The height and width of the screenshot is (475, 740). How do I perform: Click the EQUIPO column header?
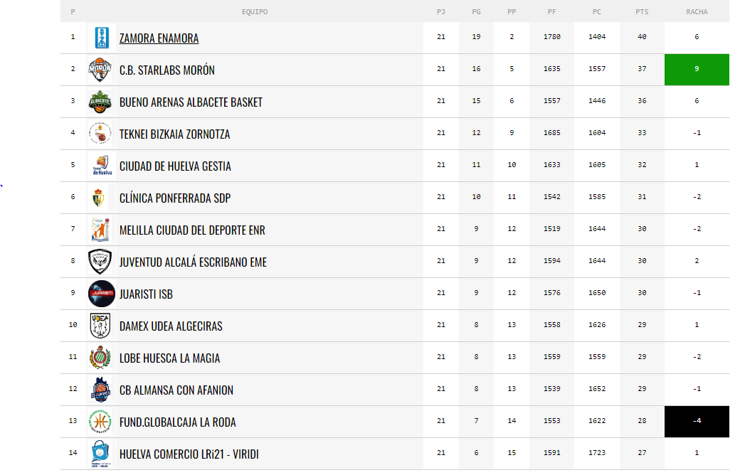pyautogui.click(x=255, y=12)
